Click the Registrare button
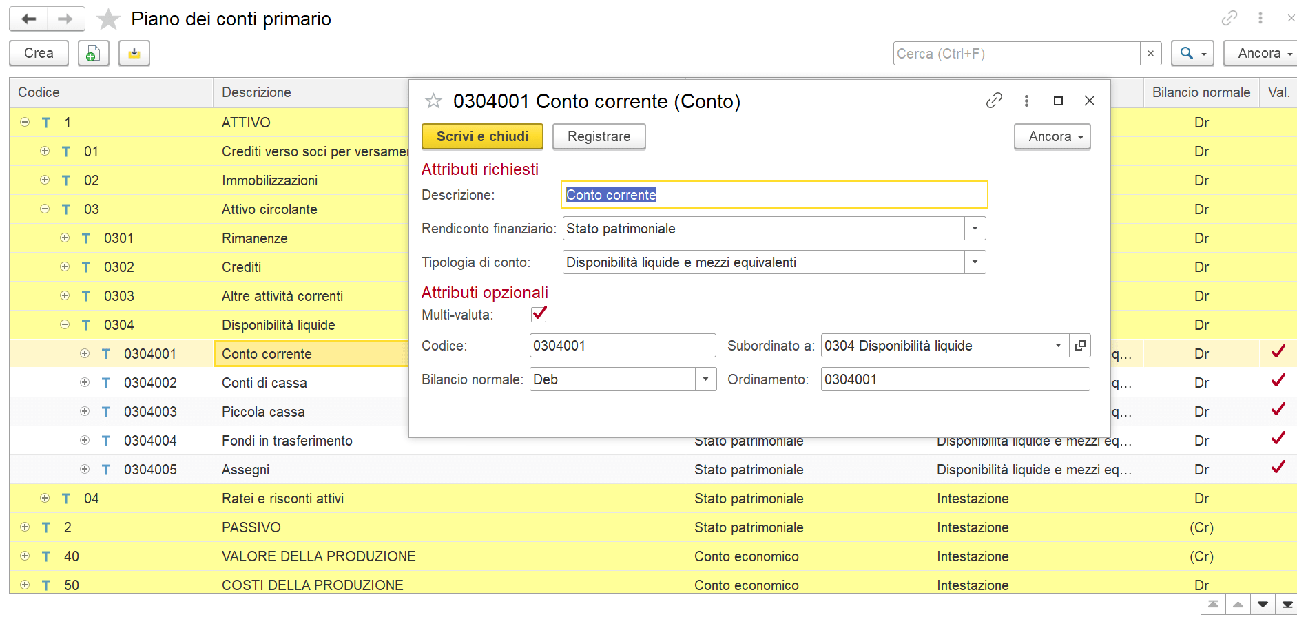 599,136
